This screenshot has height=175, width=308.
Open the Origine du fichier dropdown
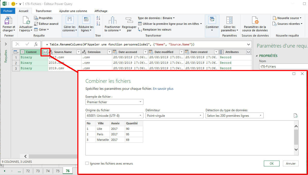(x=114, y=115)
